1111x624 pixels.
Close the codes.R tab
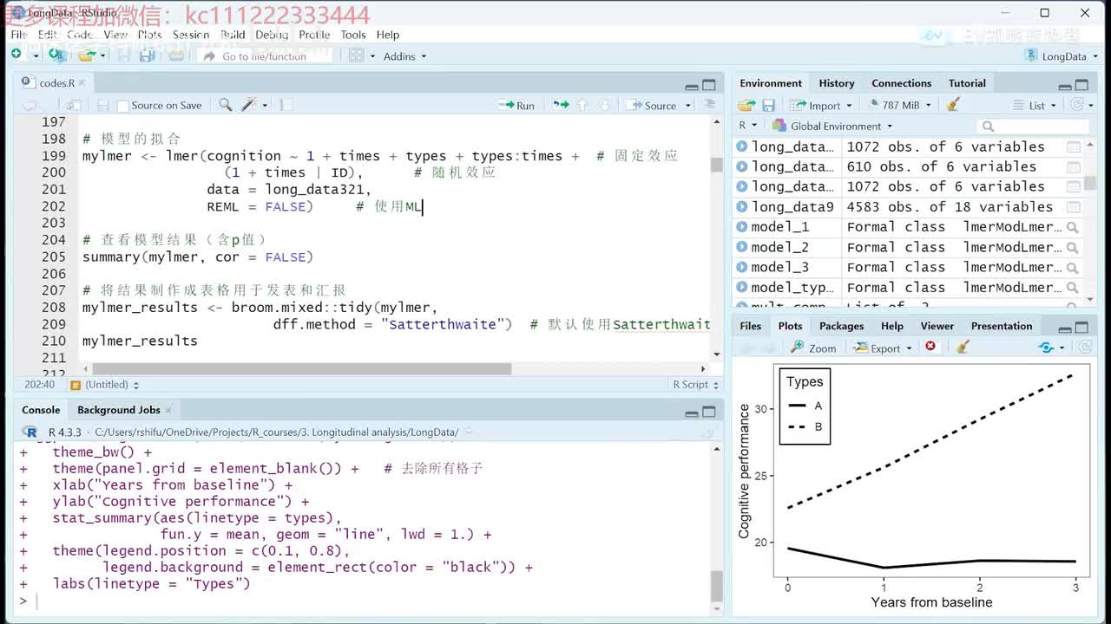click(82, 83)
